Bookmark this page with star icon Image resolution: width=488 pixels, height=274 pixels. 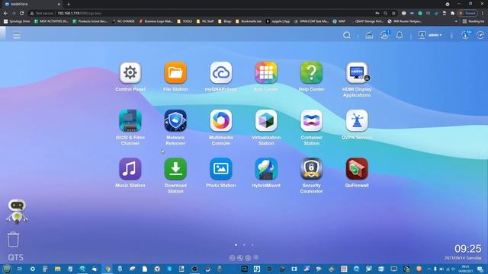coord(393,14)
